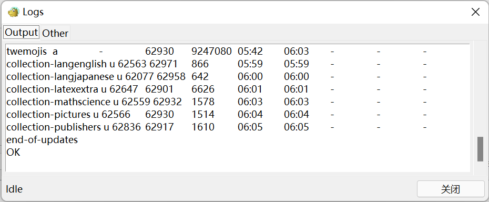Click the Idle status label

point(14,189)
